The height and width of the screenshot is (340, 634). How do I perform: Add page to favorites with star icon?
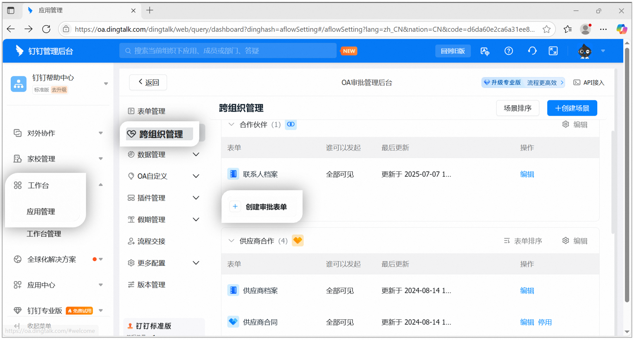click(x=546, y=29)
